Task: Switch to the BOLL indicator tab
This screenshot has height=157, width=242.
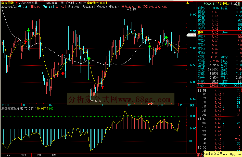Action: pos(24,155)
